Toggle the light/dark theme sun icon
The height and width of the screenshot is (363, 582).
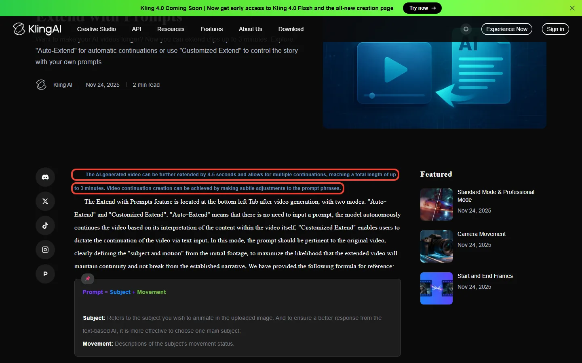coord(466,29)
